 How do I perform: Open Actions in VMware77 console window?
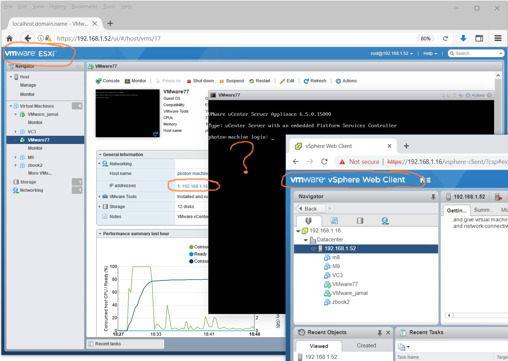(475, 95)
